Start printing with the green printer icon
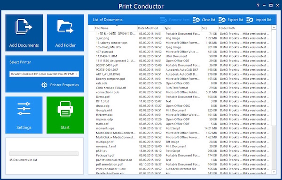 (65, 109)
